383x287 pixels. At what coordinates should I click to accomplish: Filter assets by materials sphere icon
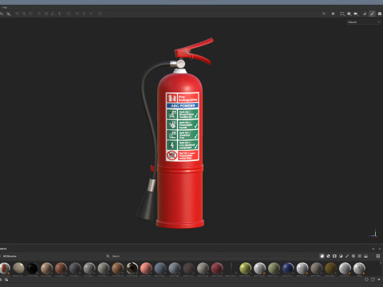322,256
